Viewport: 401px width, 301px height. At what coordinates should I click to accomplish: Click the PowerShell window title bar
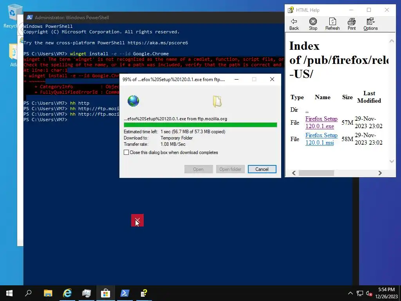coord(154,17)
